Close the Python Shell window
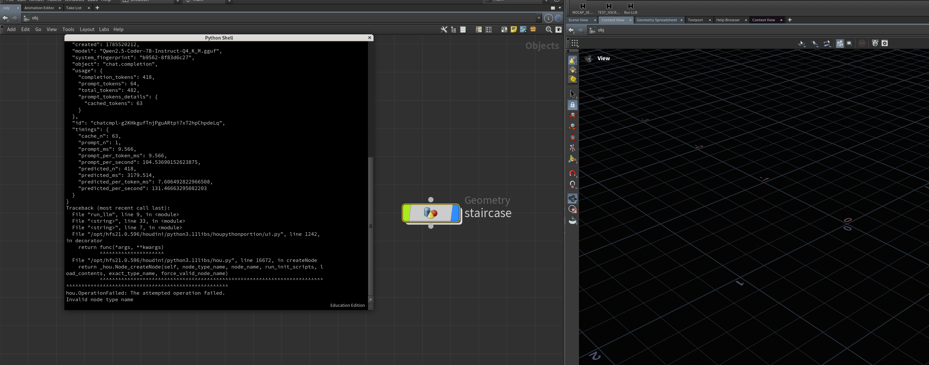The height and width of the screenshot is (365, 929). point(369,38)
